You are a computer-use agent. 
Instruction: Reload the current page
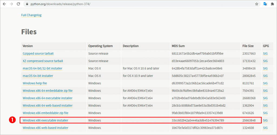click(x=18, y=4)
